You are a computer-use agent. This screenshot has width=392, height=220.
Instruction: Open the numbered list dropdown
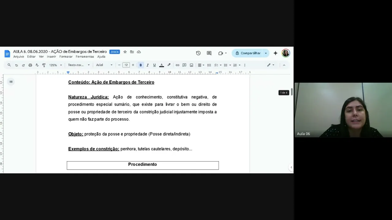[237, 65]
